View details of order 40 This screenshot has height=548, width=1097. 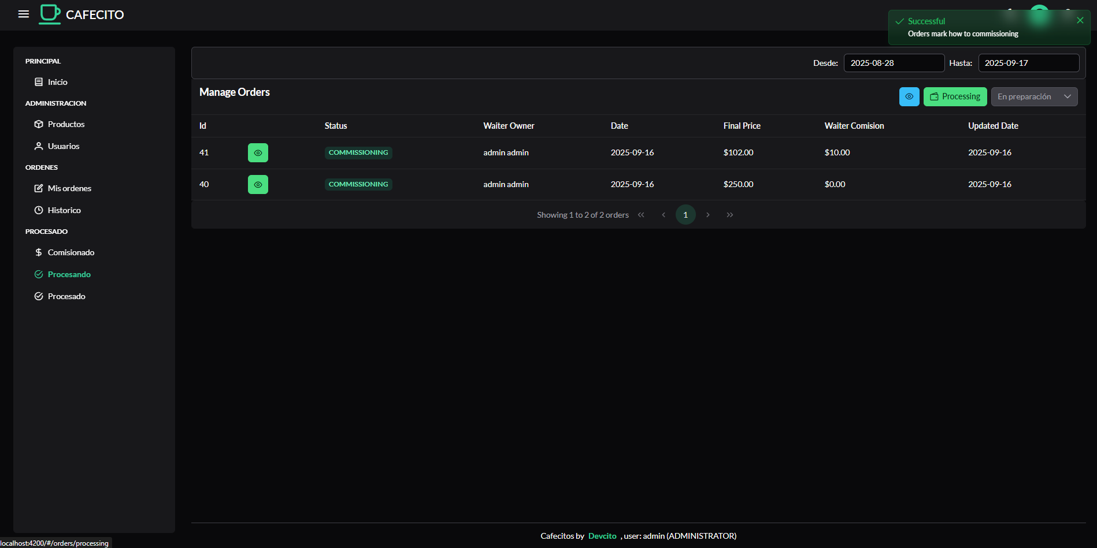(258, 185)
